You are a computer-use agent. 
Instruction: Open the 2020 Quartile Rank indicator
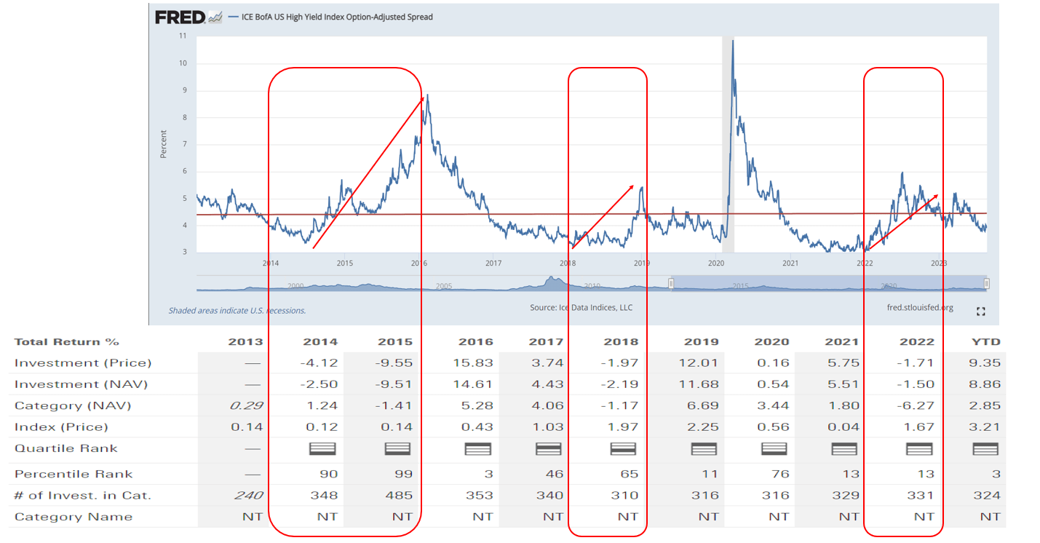click(x=774, y=449)
